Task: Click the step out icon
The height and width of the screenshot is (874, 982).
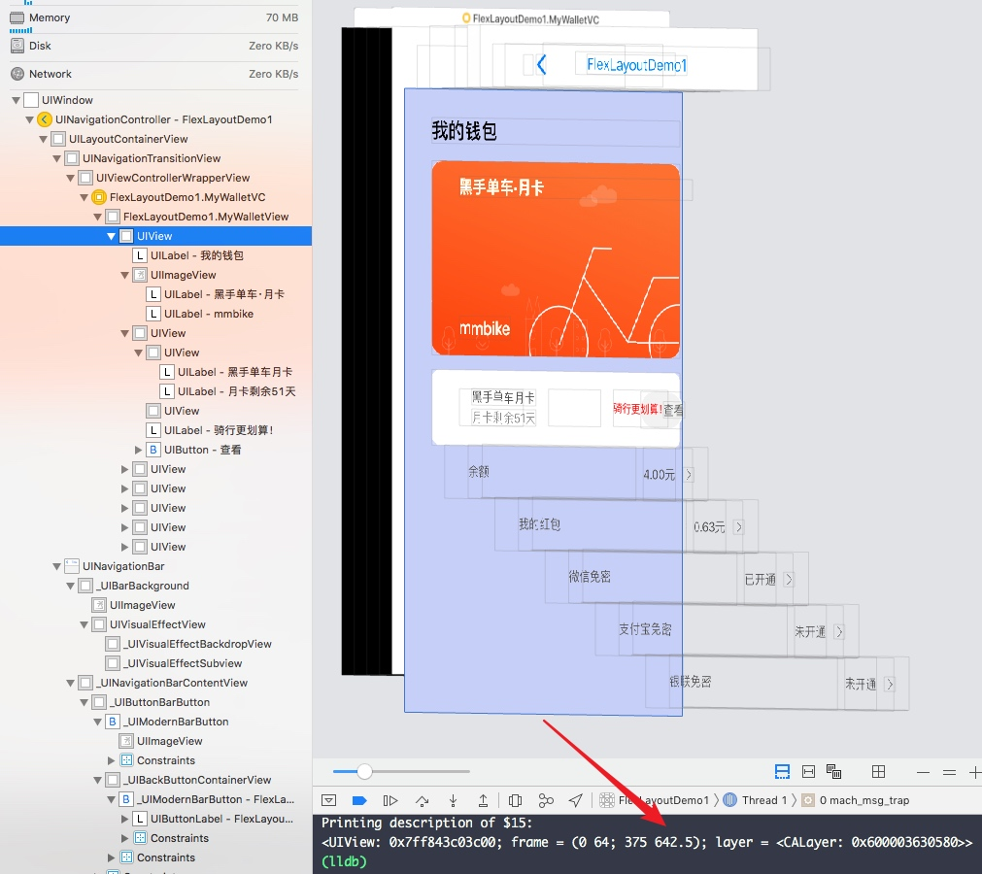Action: tap(483, 800)
